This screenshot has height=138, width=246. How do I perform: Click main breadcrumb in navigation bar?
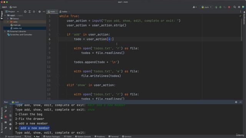(x=13, y=7)
